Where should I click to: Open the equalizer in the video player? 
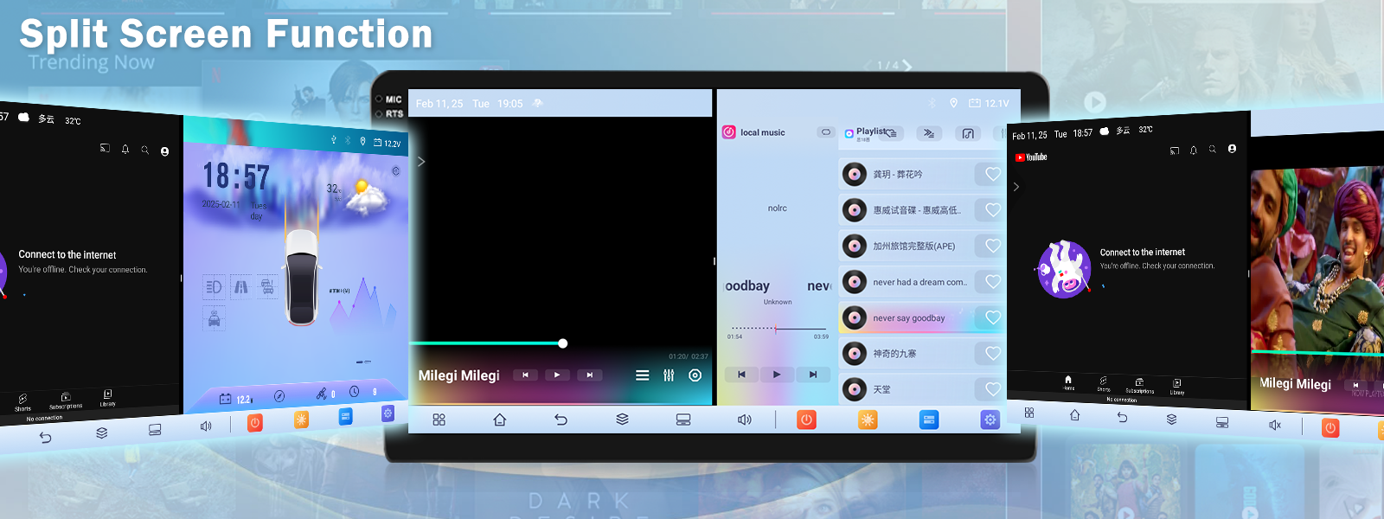tap(669, 375)
